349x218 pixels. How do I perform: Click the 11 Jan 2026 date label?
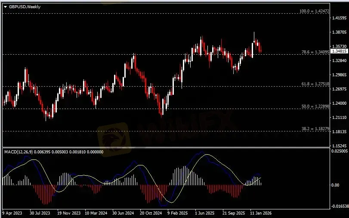coord(261,213)
